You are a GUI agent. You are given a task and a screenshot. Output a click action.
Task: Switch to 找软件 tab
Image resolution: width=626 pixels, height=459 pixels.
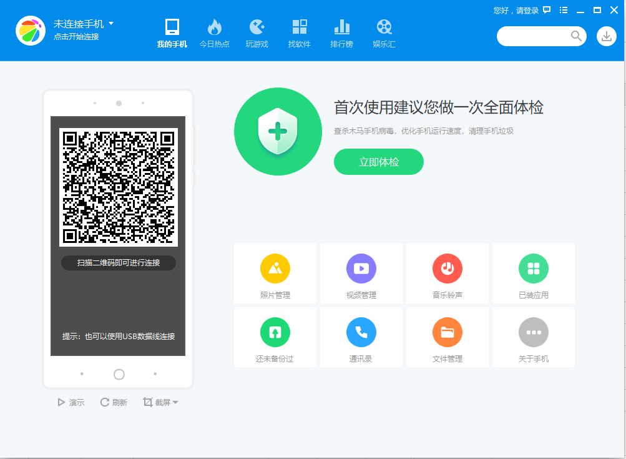[300, 34]
